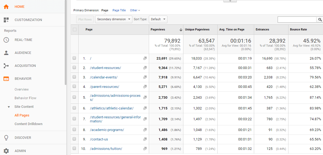Open the Sort Type Default dropdown
The image size is (323, 155).
click(158, 19)
